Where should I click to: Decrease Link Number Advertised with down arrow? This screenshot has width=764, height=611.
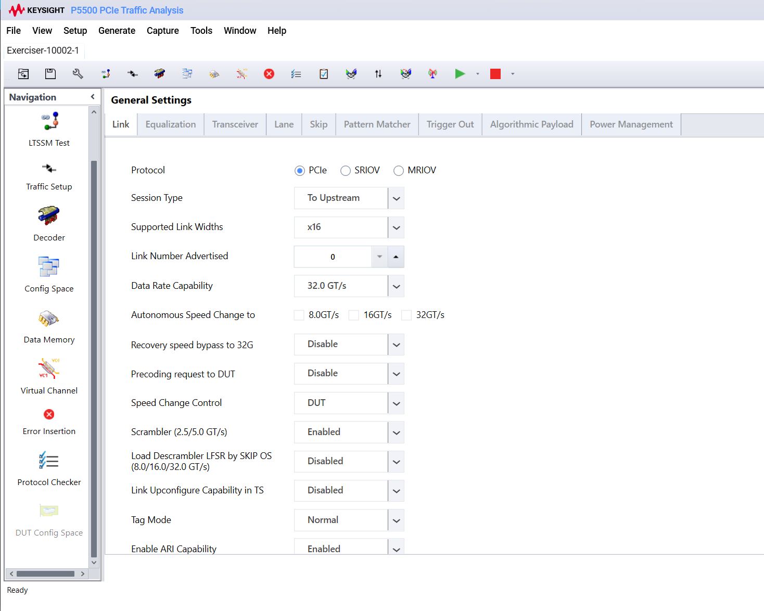tap(379, 257)
